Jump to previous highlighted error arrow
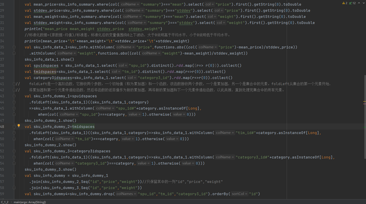 359,3
